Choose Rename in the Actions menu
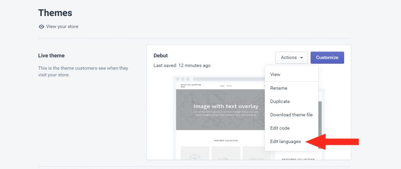Viewport: 401px width, 169px height. (291, 88)
